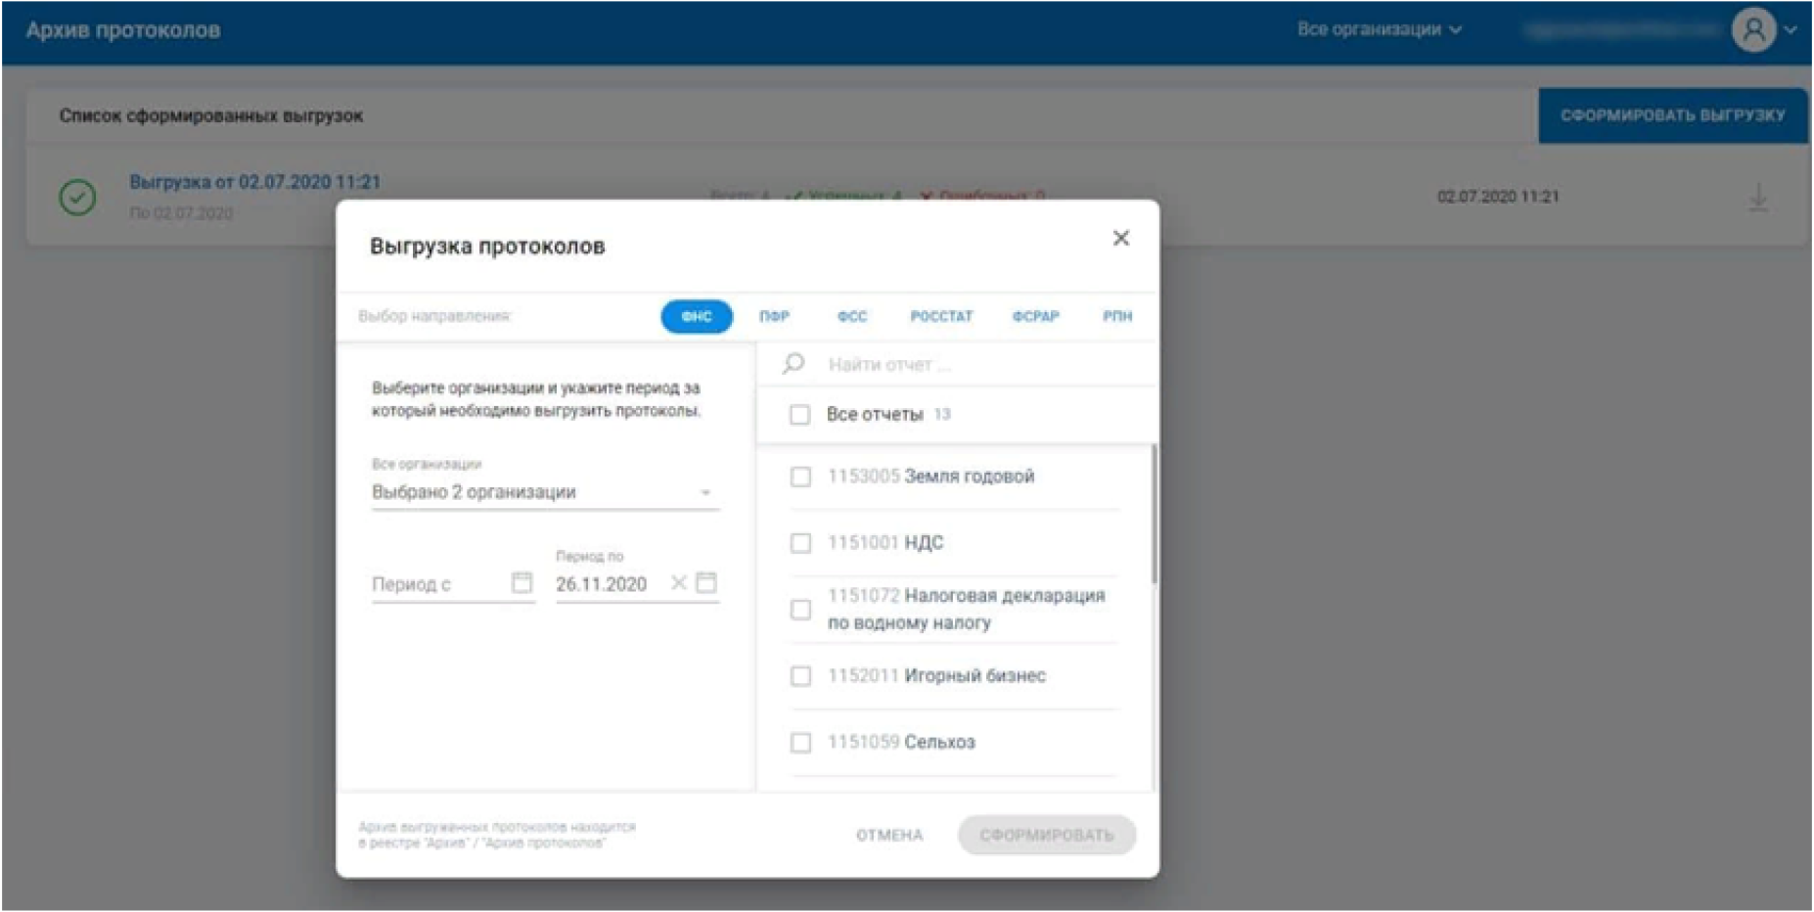Screen dimensions: 1814x912
Task: Open the user profile avatar
Action: (1753, 30)
